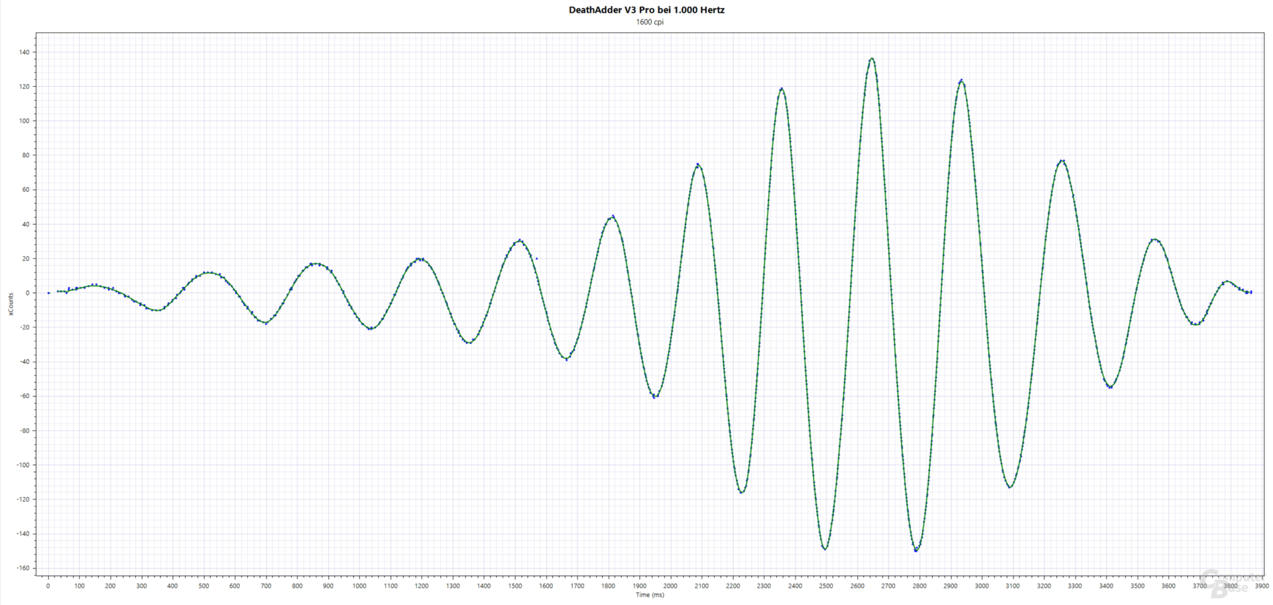Click the '1600 cpi' subtitle
The image size is (1273, 605).
(x=650, y=22)
